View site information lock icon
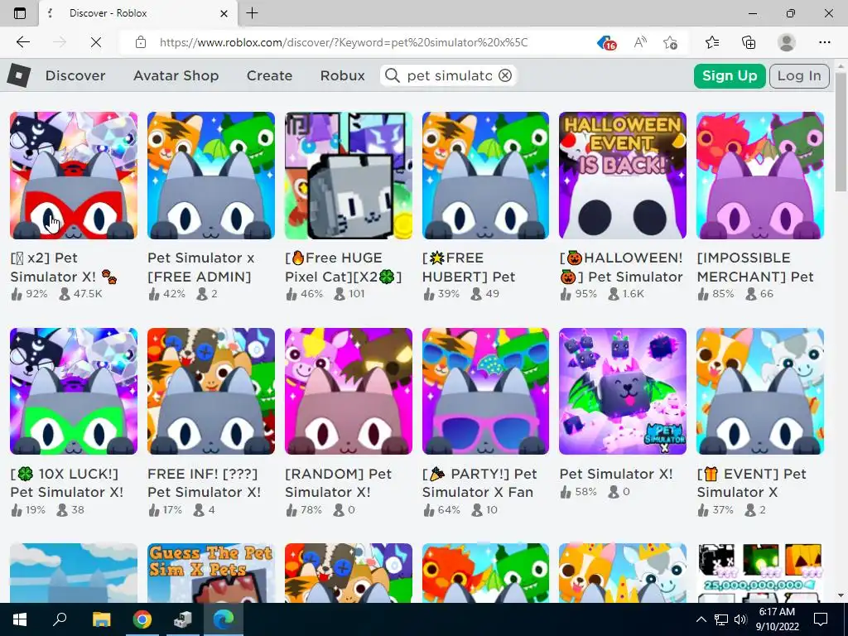Image resolution: width=848 pixels, height=636 pixels. tap(141, 42)
